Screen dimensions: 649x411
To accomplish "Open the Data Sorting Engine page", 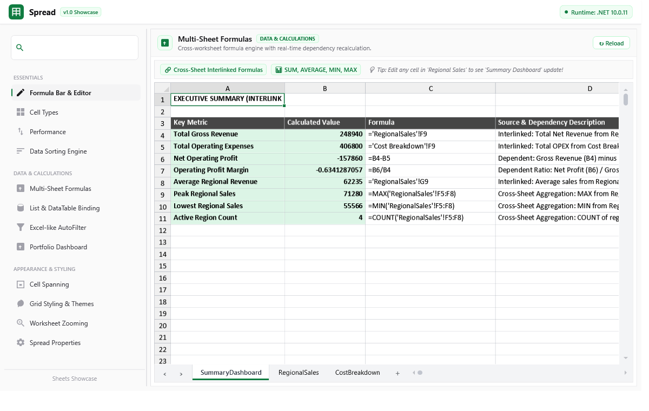I will (x=76, y=151).
